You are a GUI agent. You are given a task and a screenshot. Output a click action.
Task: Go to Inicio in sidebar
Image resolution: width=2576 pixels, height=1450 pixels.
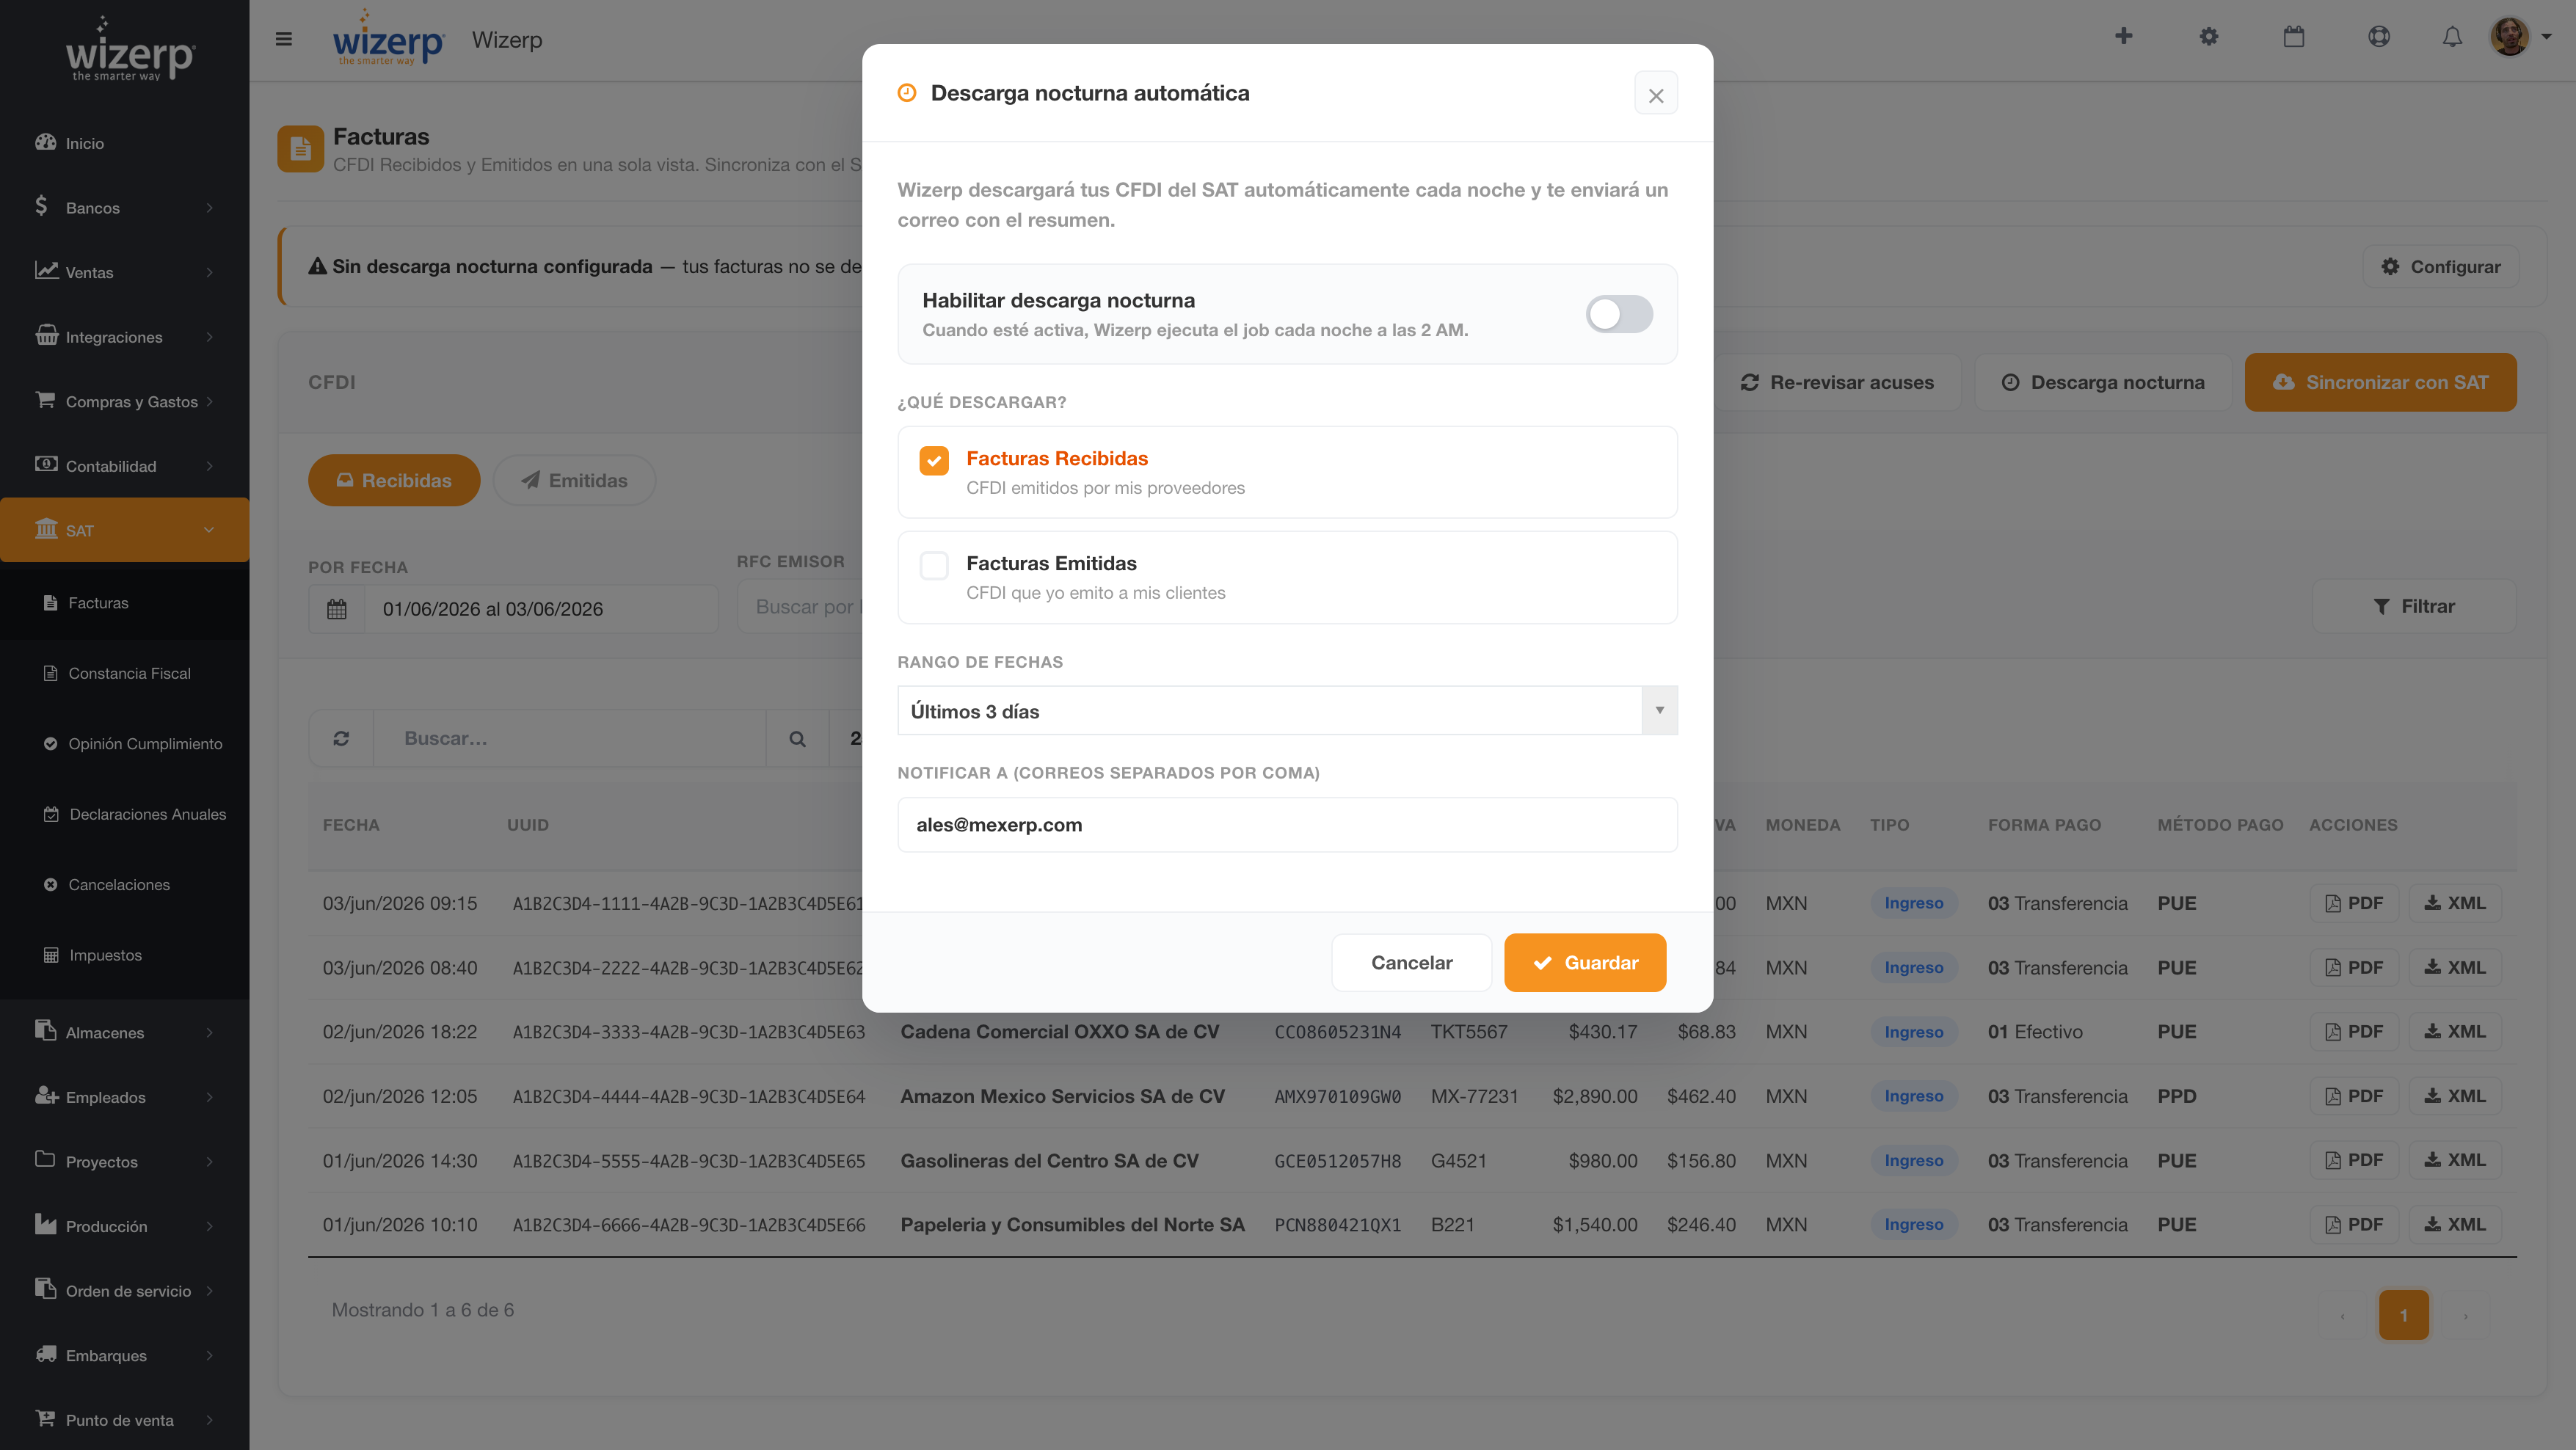point(124,143)
